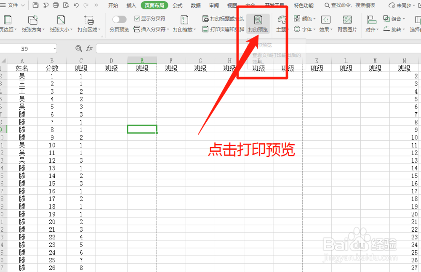The width and height of the screenshot is (421, 272).
Task: Click cell L1 labeled 班级
Action: [346, 68]
